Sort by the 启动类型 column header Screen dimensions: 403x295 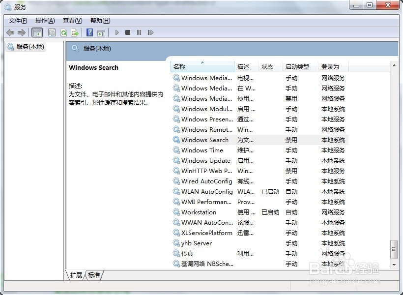300,66
